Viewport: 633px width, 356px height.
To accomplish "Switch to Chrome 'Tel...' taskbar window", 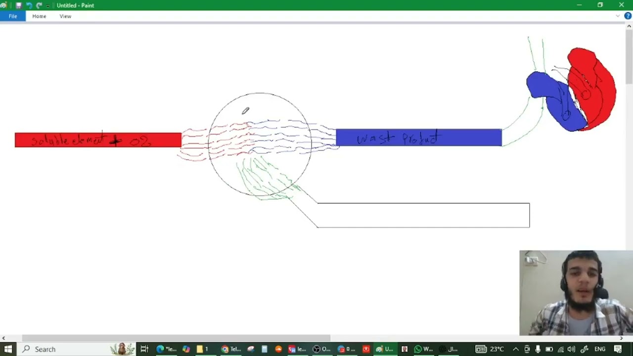I will pos(231,349).
